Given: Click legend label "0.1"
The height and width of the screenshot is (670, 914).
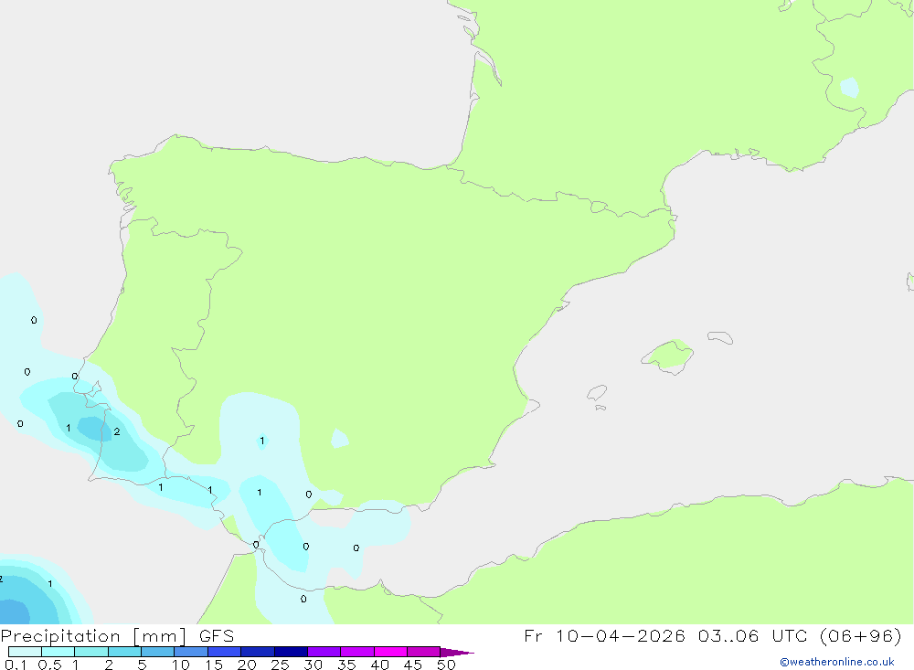Looking at the screenshot, I should pyautogui.click(x=16, y=665).
